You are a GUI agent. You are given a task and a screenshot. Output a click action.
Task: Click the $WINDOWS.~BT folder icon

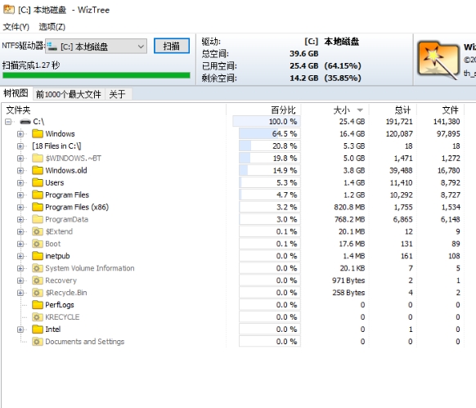click(38, 158)
